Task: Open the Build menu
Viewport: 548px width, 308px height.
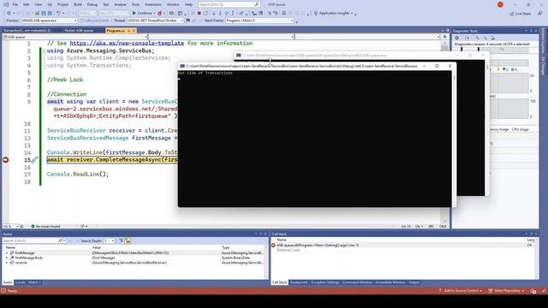Action: click(78, 4)
